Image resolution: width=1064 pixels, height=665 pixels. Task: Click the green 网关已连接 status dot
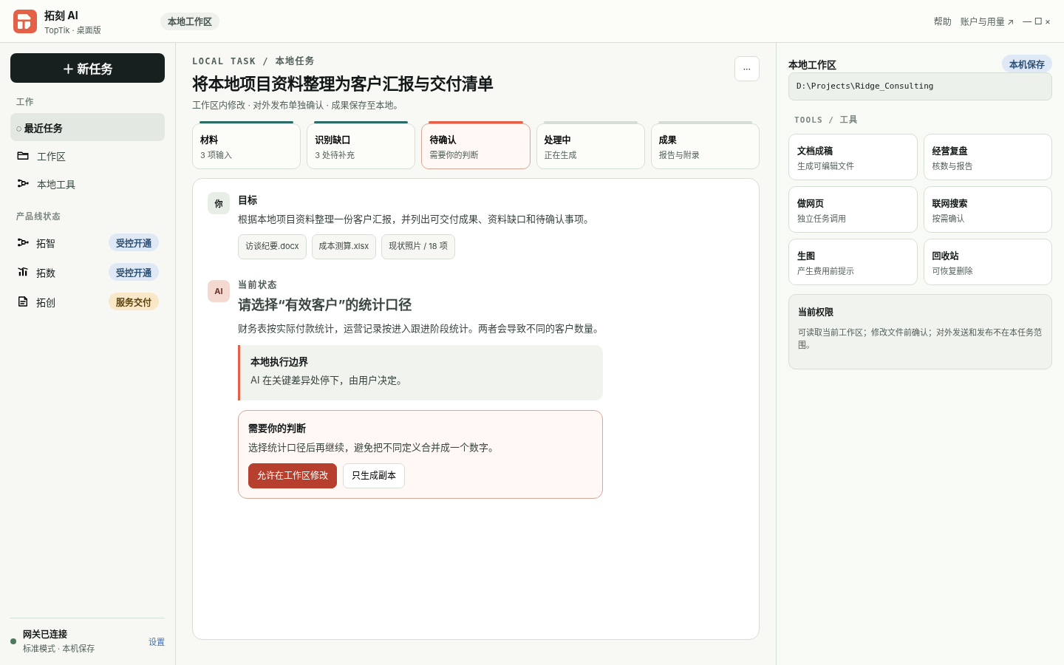pos(13,641)
